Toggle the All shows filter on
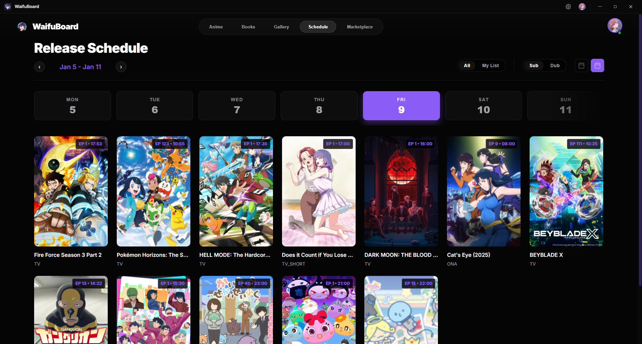 pyautogui.click(x=467, y=65)
